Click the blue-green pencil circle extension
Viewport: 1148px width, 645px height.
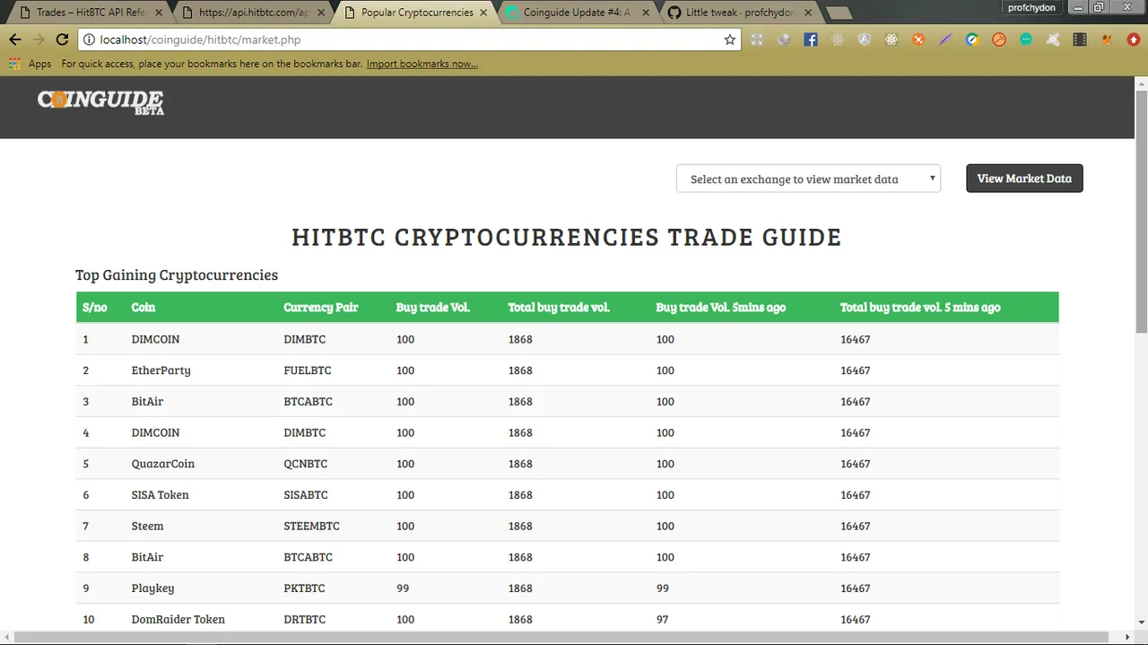pyautogui.click(x=972, y=39)
